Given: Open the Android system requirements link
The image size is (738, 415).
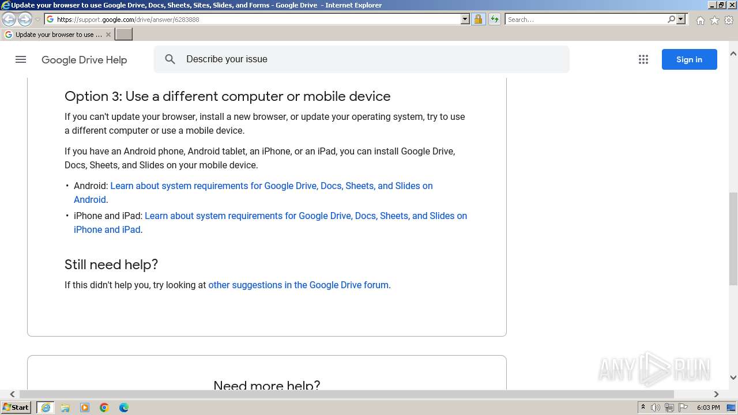Looking at the screenshot, I should click(253, 193).
